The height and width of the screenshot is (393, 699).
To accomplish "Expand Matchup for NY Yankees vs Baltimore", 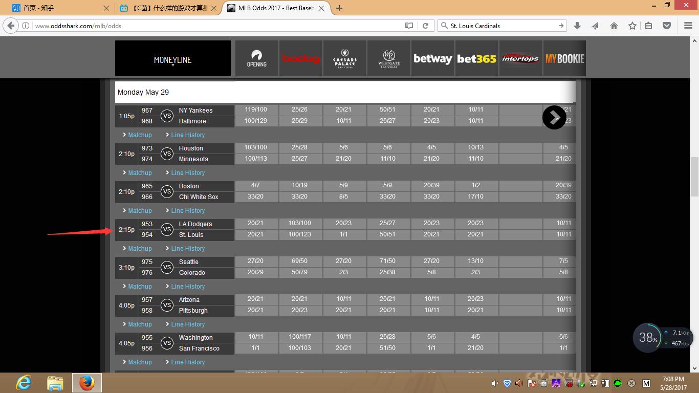I will click(139, 135).
